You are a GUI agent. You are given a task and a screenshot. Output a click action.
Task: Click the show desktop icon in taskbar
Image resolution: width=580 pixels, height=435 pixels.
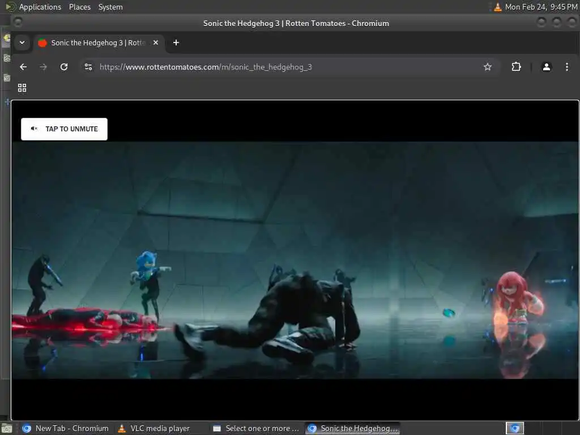pos(6,429)
